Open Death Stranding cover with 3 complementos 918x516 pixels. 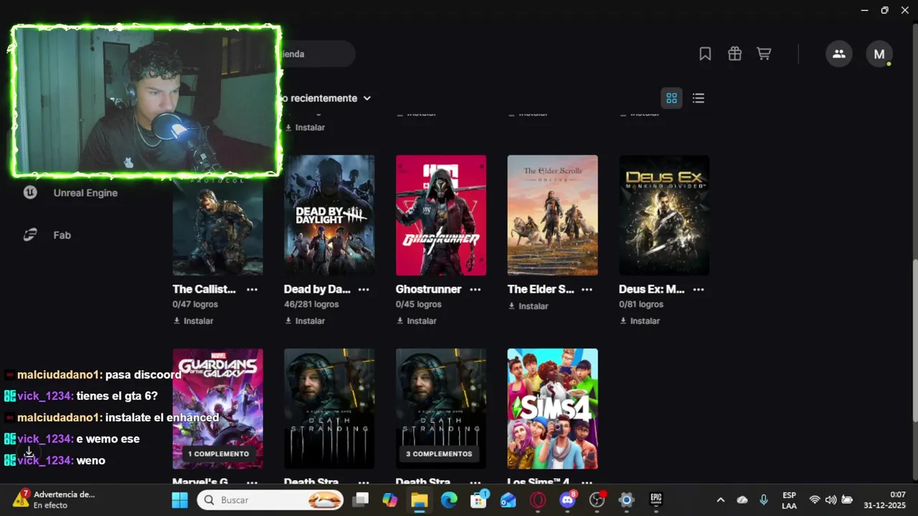[x=441, y=408]
